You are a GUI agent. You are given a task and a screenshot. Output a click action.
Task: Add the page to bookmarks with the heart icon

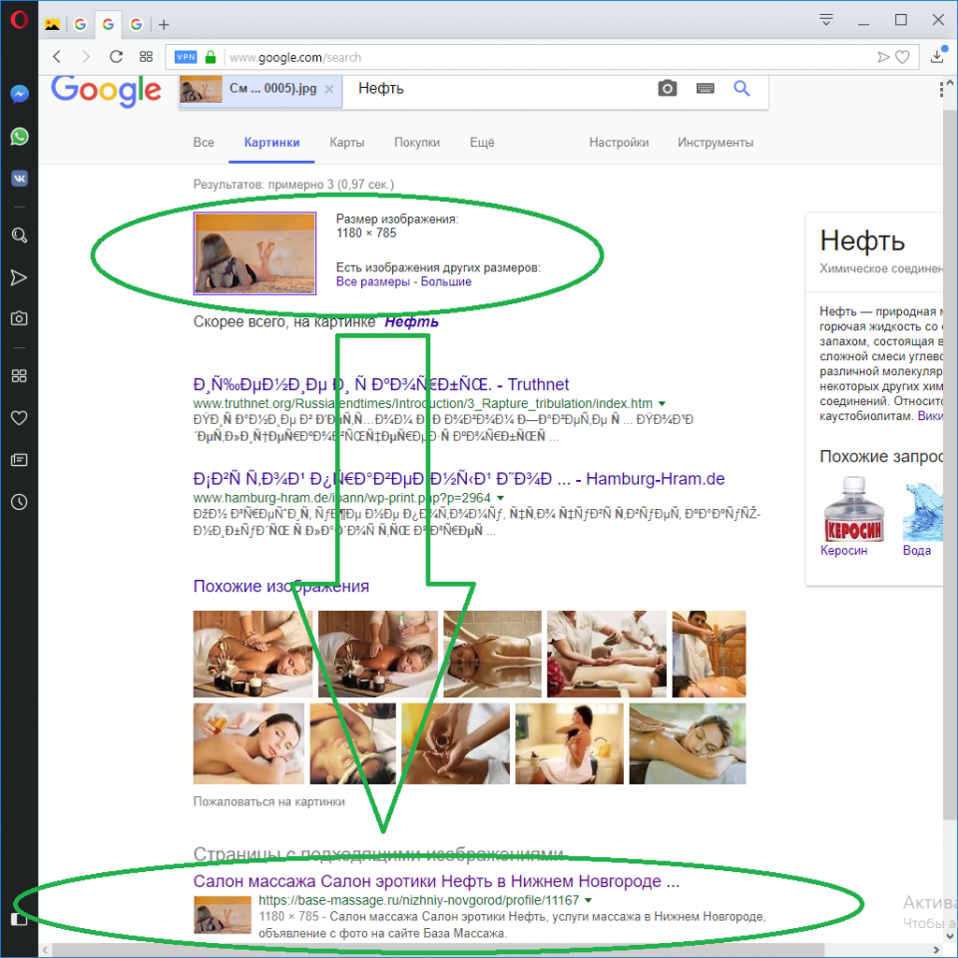click(x=902, y=57)
